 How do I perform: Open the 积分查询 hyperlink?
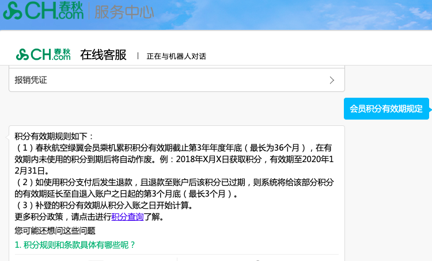point(127,217)
